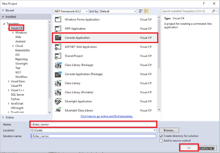The image size is (220, 153).
Task: Click the template tree scrollbar up arrow
Action: point(50,22)
